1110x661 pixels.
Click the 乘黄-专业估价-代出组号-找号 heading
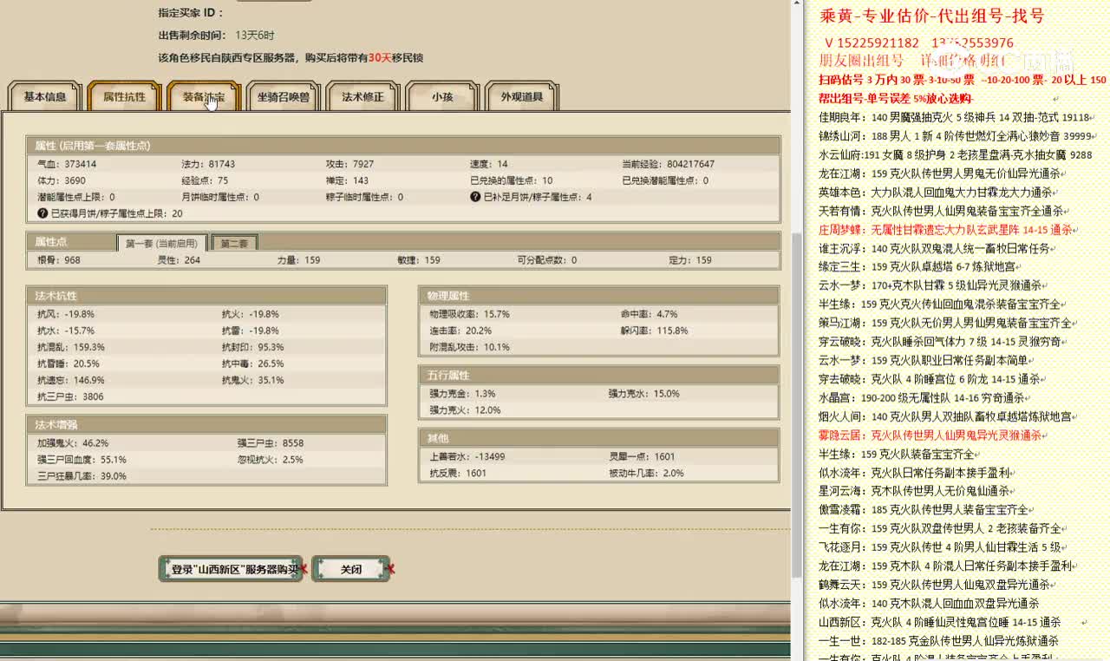(932, 16)
